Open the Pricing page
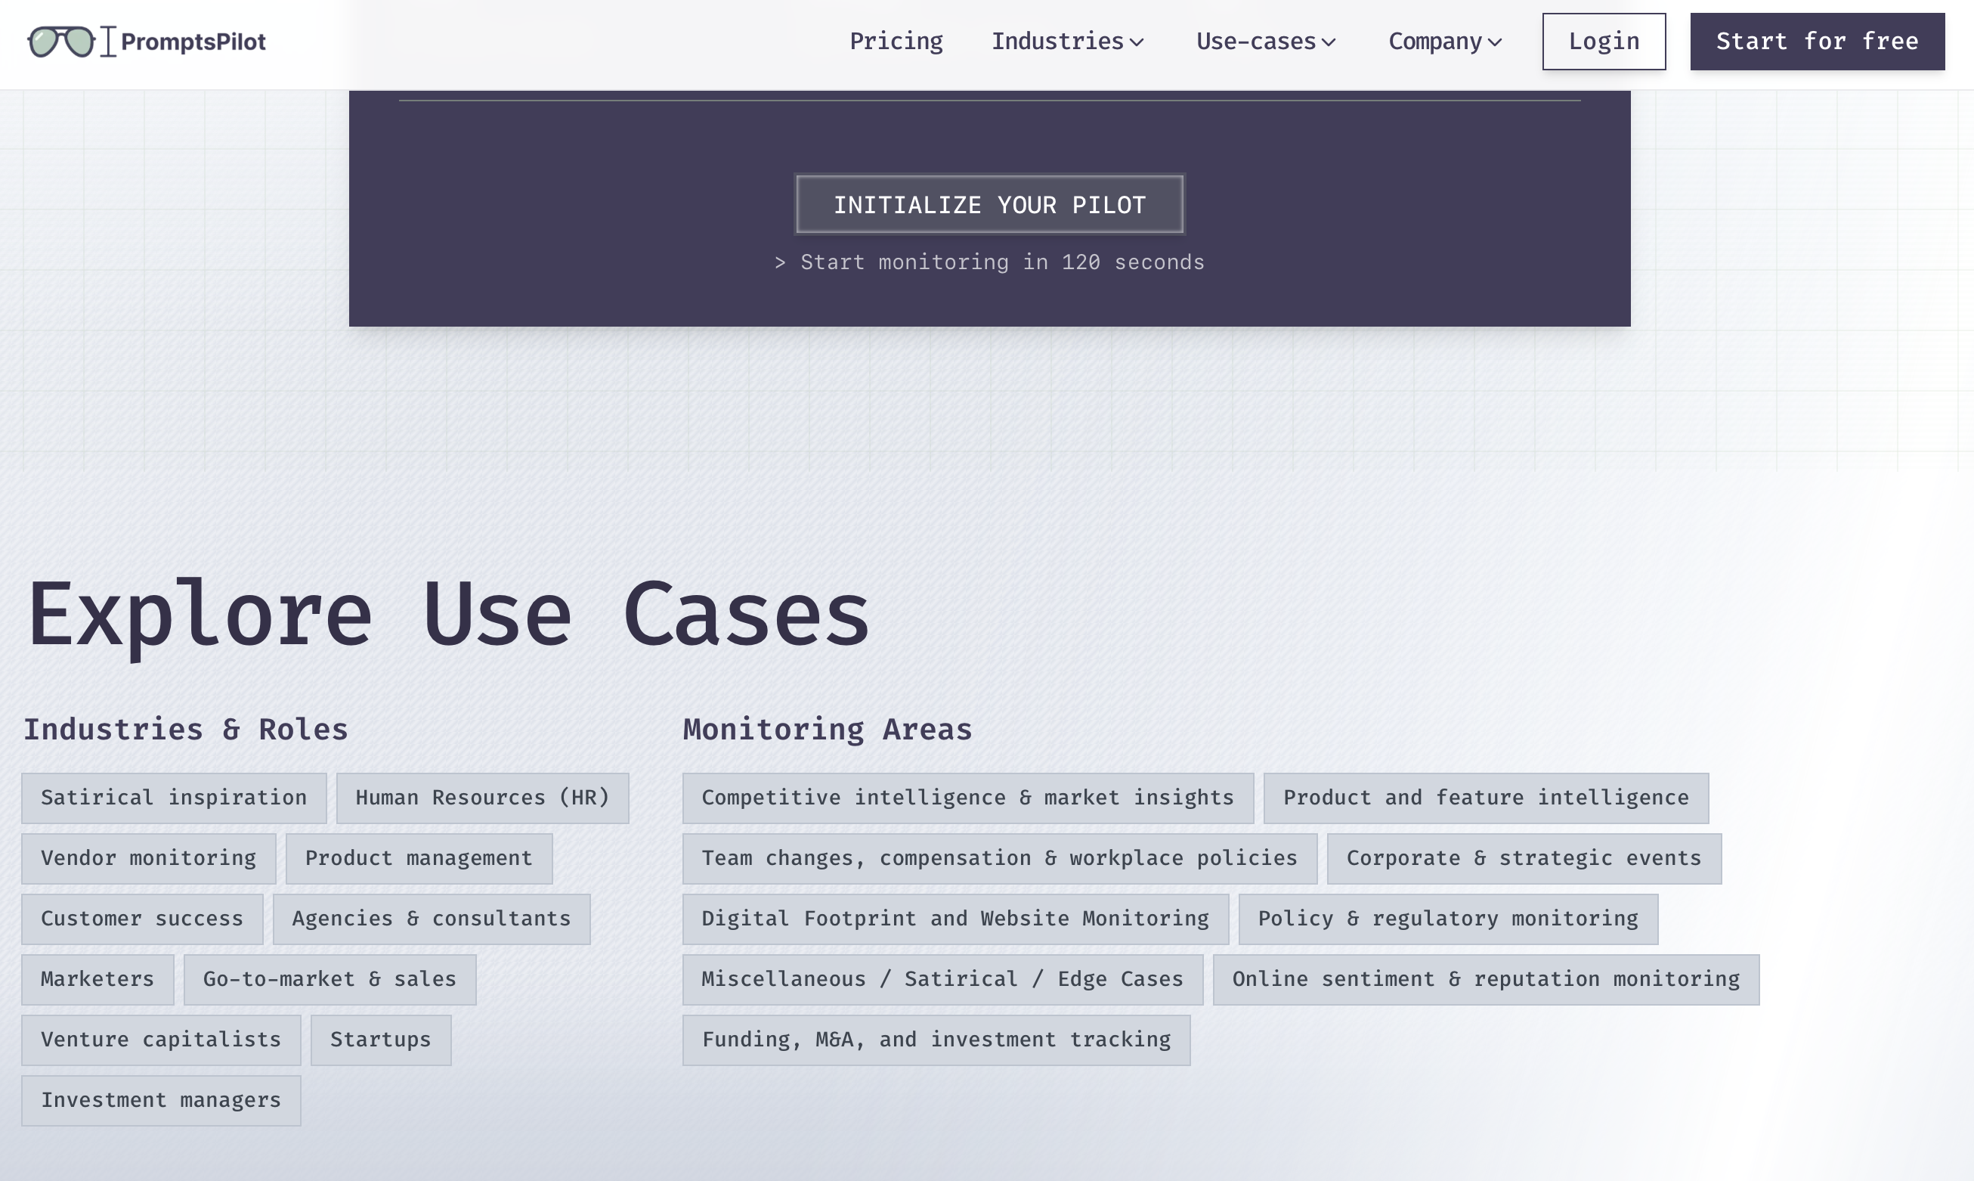The image size is (1974, 1181). [896, 42]
